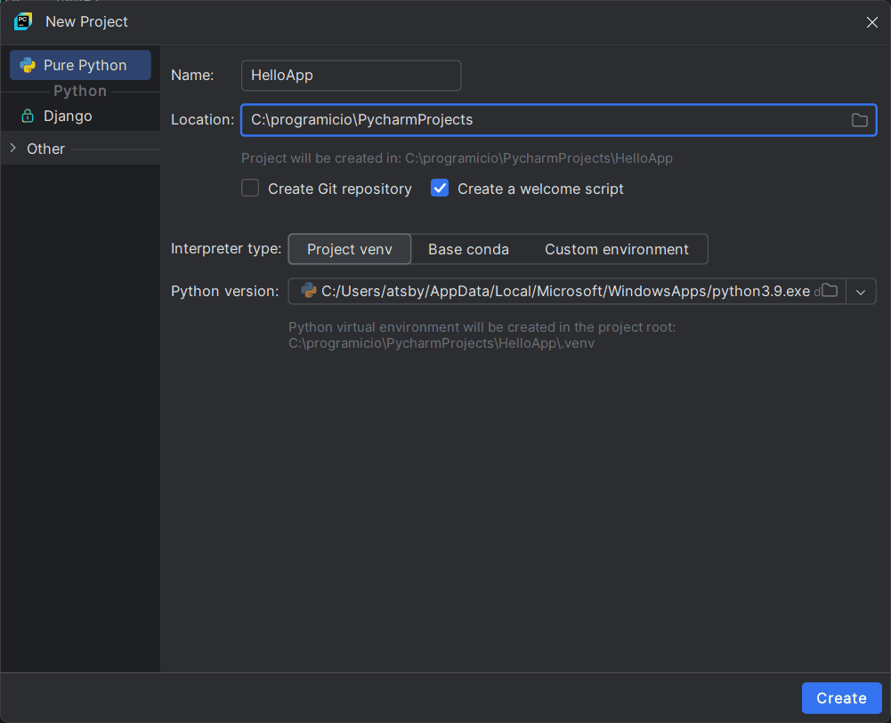Click the lock icon next to Django

[x=28, y=116]
